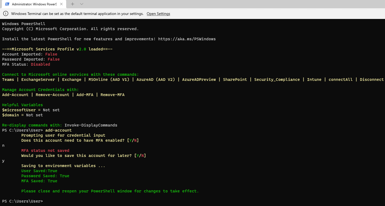Click standalone 'Exchange' command before MSOnline

coord(72,80)
